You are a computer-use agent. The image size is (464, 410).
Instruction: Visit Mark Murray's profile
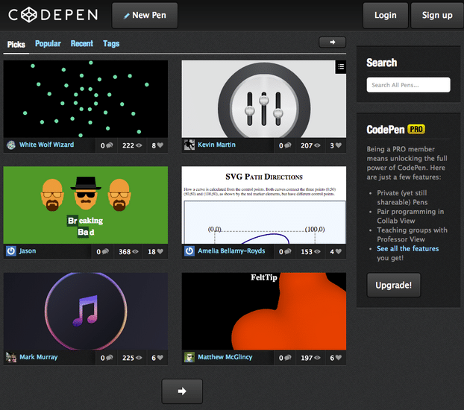(39, 357)
